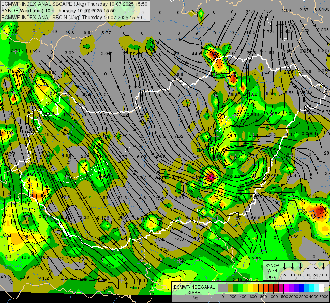Click the 0.928 value on the map
This screenshot has width=330, height=303.
click(272, 176)
